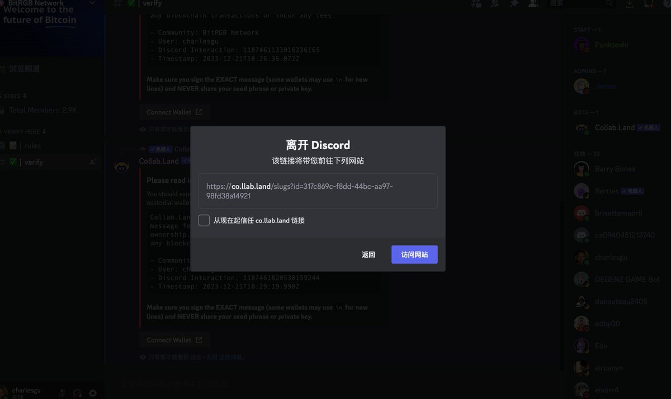Screen dimensions: 671x399
Task: Open the inbox icon in header
Action: pos(649,3)
